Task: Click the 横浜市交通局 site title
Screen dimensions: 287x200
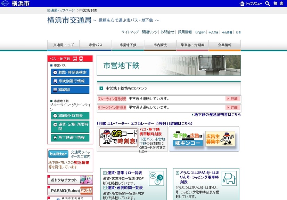Action: click(x=69, y=20)
